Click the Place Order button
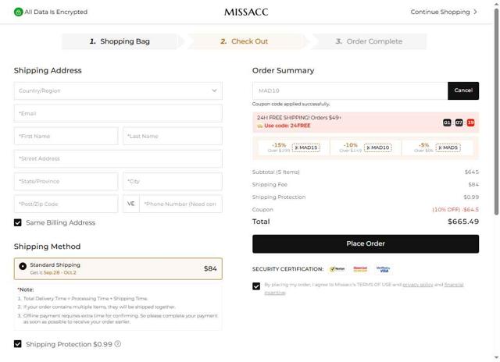500x362 pixels. pos(366,243)
